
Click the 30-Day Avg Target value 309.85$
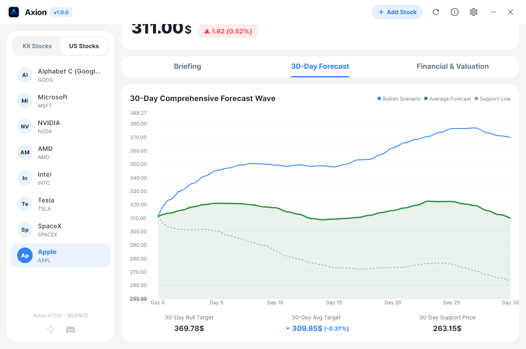(307, 328)
